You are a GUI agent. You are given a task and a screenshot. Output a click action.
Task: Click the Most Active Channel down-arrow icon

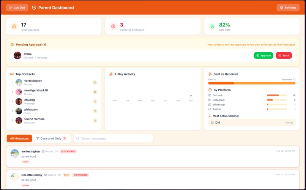tap(210, 116)
